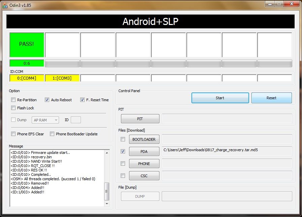This screenshot has height=217, width=302.
Task: Click the PHONE file path field
Action: click(x=227, y=163)
